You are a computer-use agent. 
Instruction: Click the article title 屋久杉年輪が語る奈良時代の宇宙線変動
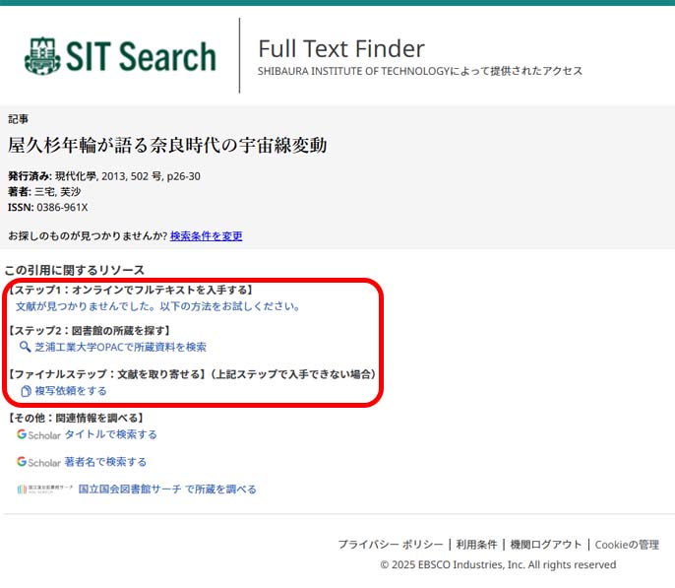click(x=167, y=145)
